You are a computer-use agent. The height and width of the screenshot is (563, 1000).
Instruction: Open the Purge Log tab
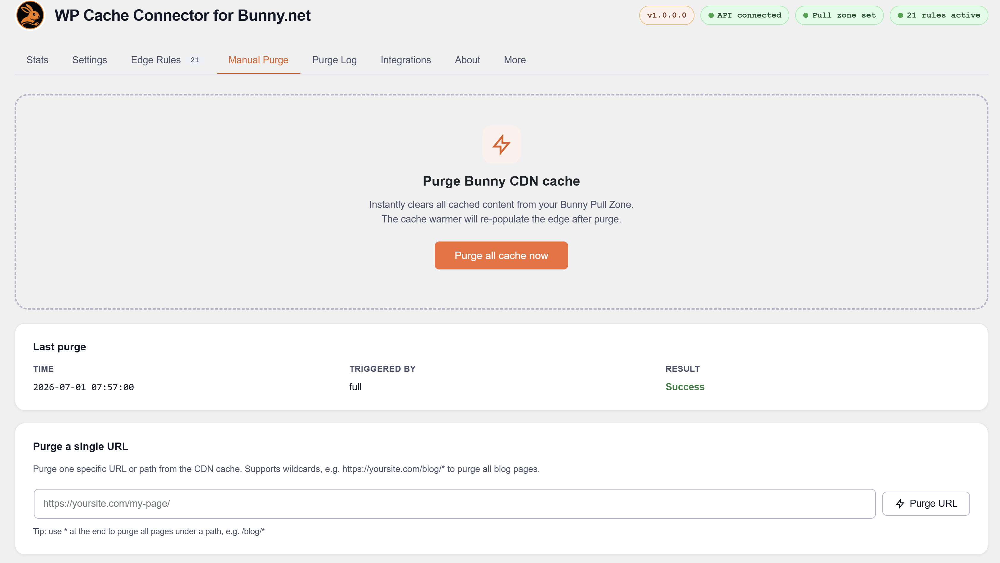[334, 60]
